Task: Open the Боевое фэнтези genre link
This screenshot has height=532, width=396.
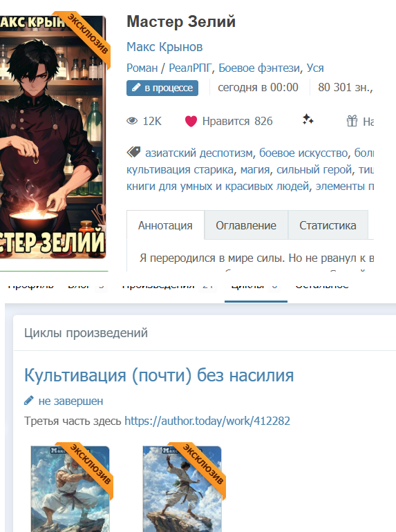Action: pyautogui.click(x=259, y=68)
